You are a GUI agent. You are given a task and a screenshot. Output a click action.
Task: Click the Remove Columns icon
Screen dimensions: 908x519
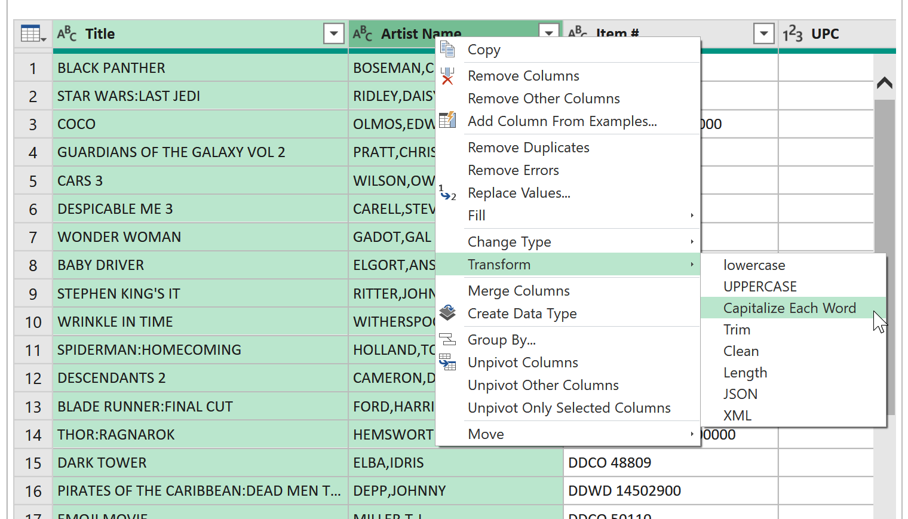447,76
